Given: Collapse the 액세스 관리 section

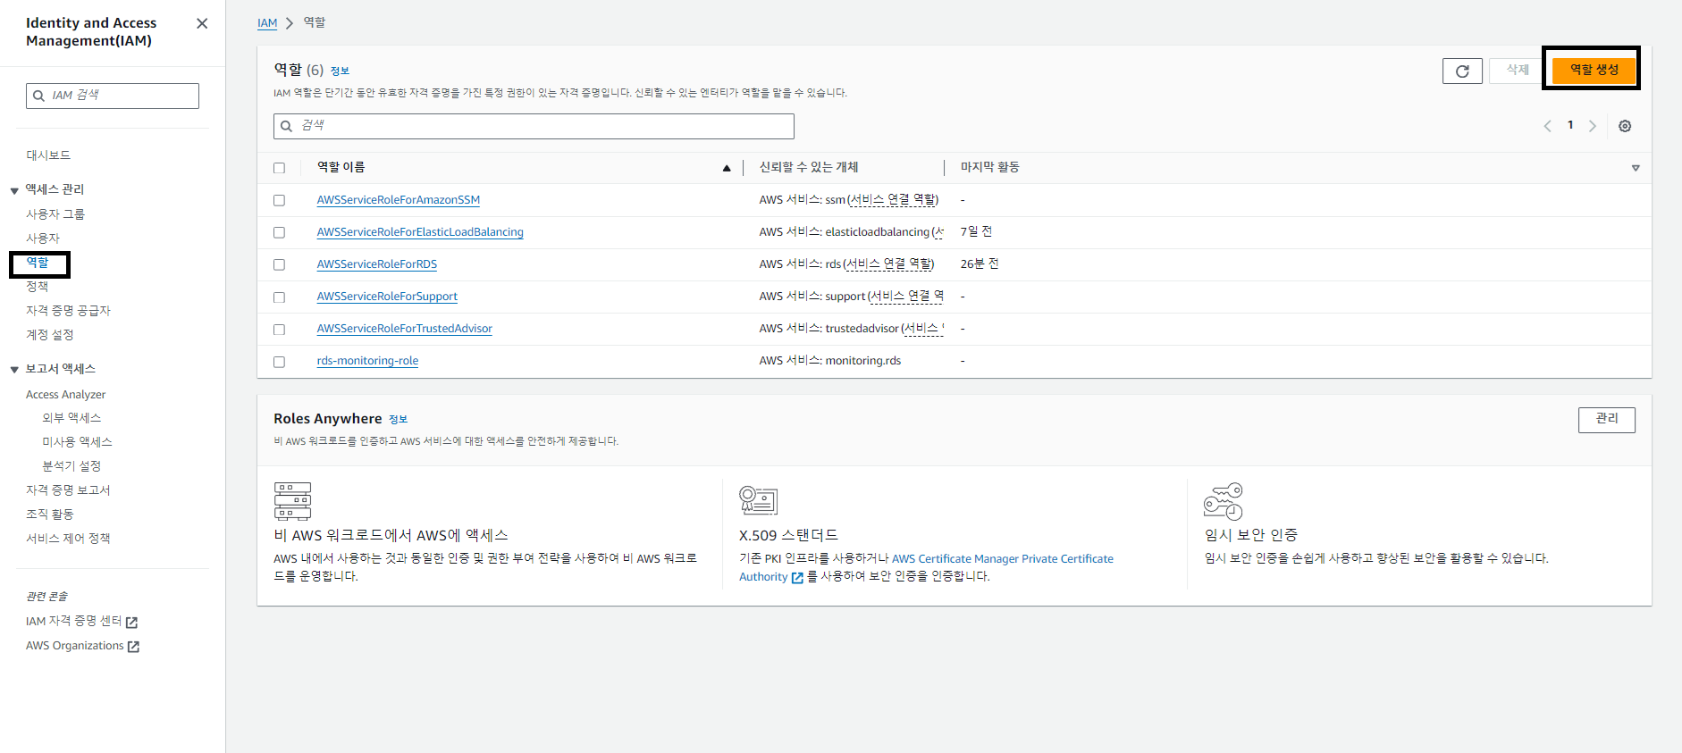Looking at the screenshot, I should [x=14, y=190].
